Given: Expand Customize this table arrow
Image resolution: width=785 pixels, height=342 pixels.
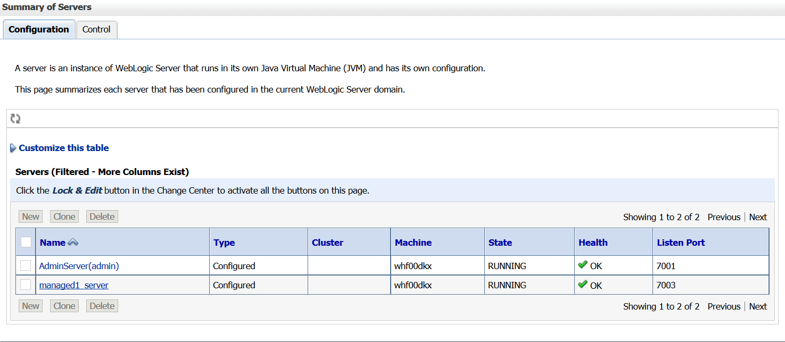Looking at the screenshot, I should 13,148.
